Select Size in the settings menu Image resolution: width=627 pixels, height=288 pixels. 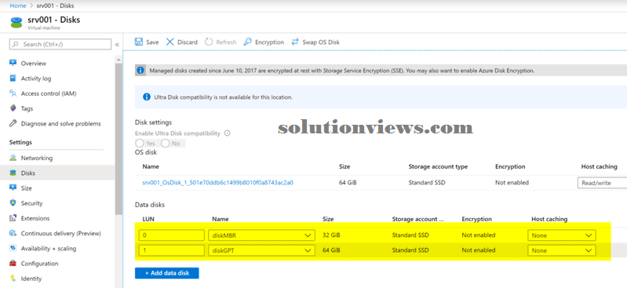coord(27,188)
